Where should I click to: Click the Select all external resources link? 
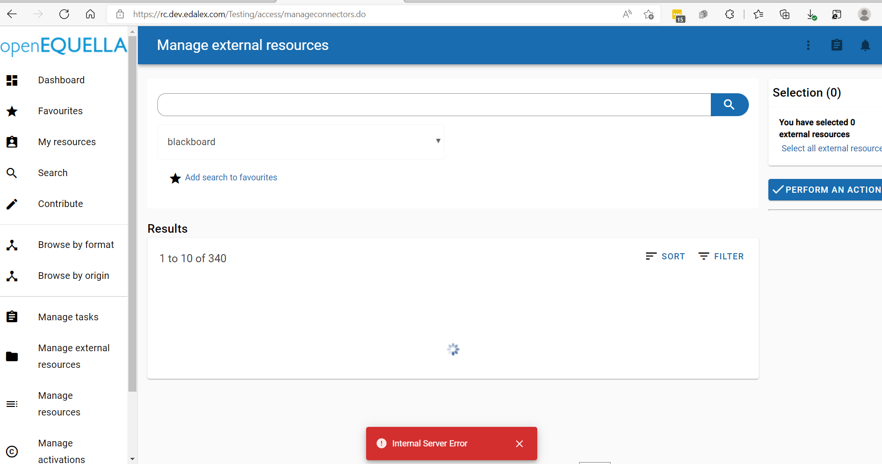click(832, 148)
